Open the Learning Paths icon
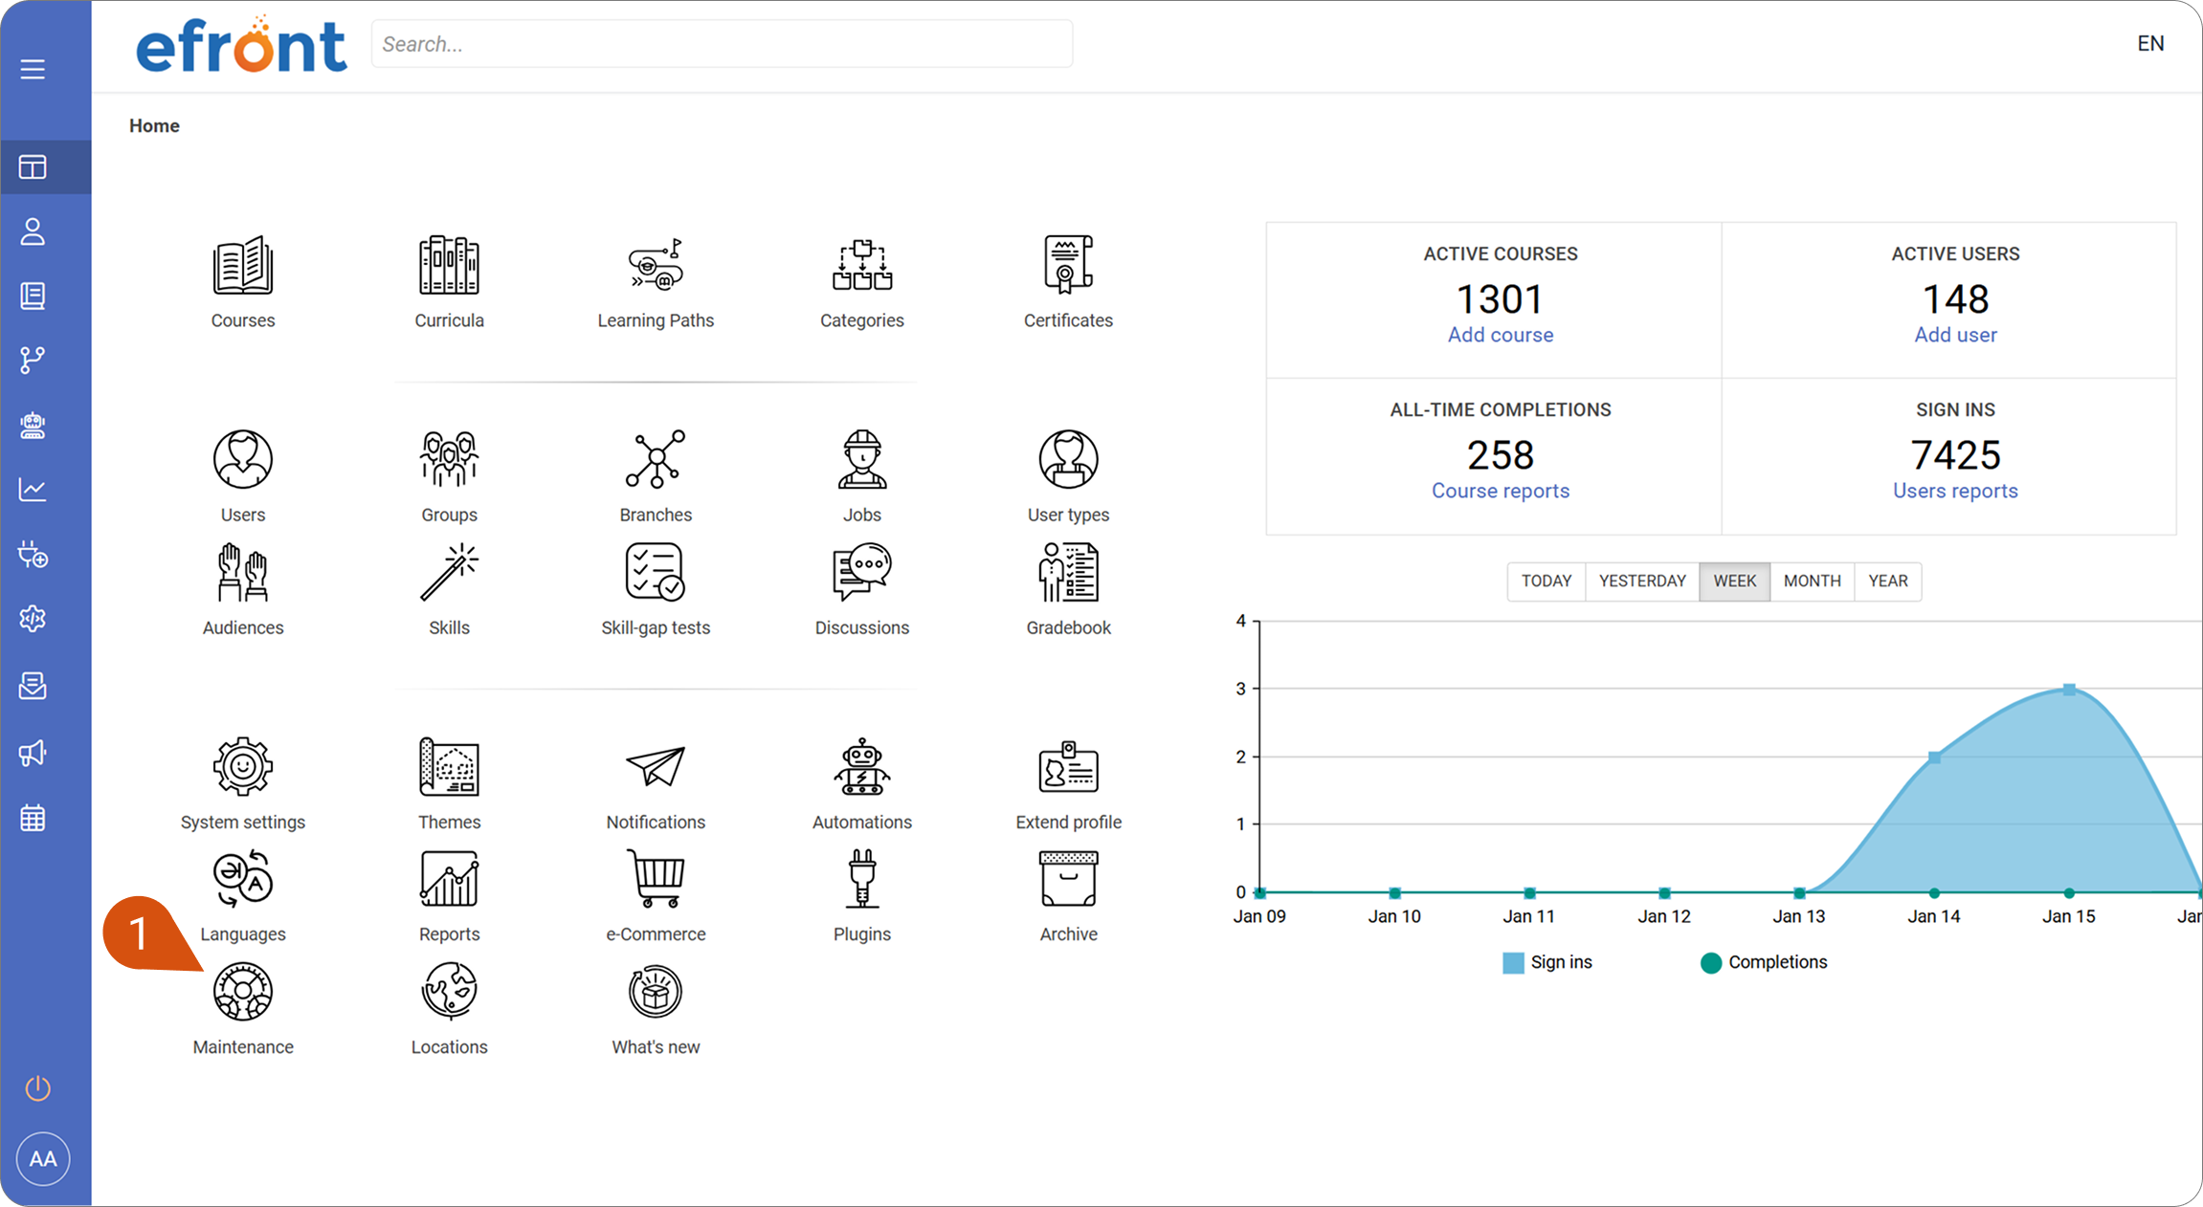 click(x=656, y=265)
